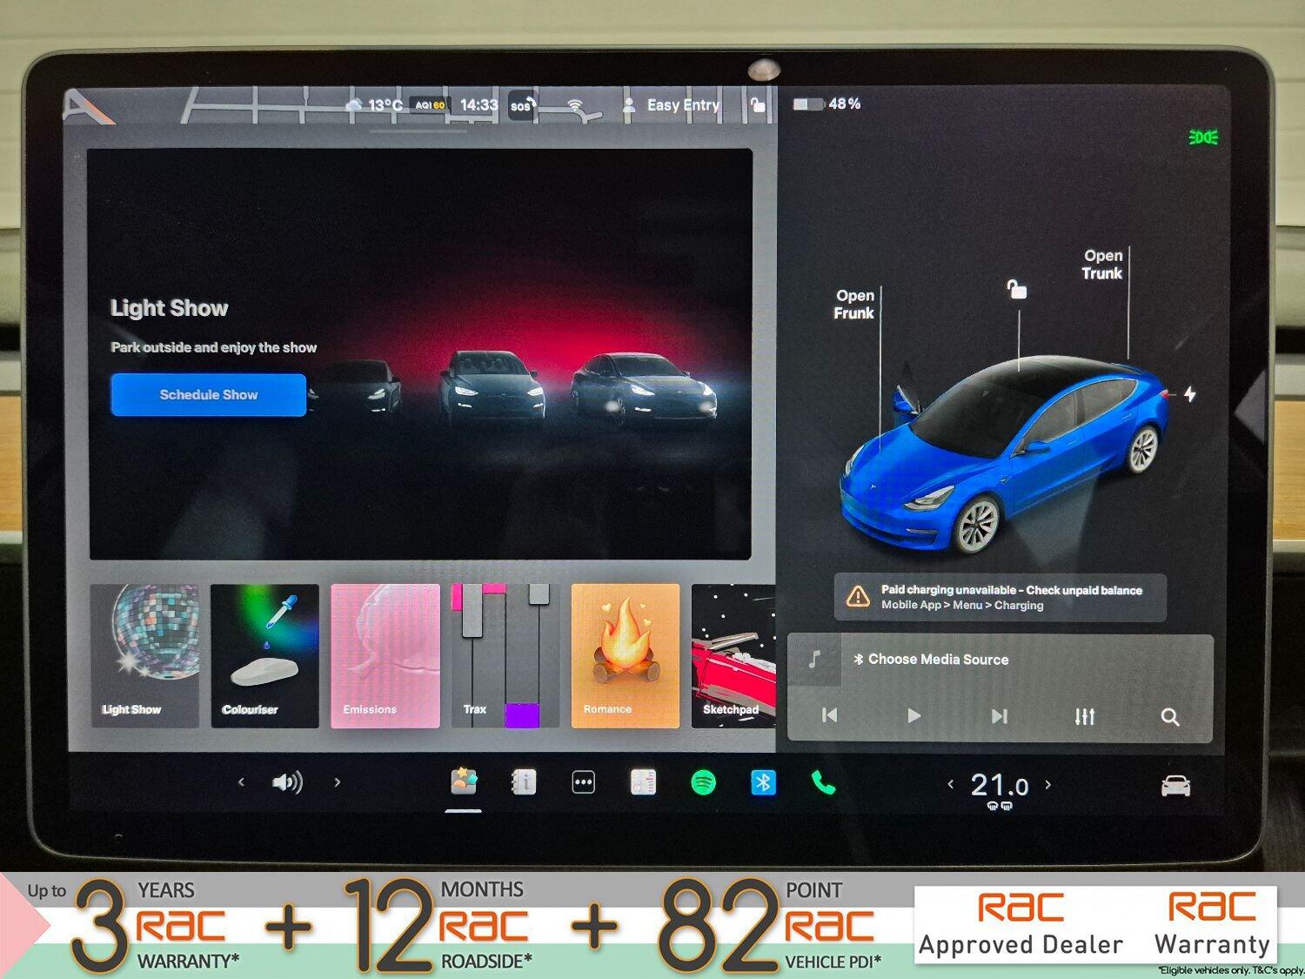Open the Toybox app in the dock
This screenshot has height=979, width=1305.
tap(464, 782)
